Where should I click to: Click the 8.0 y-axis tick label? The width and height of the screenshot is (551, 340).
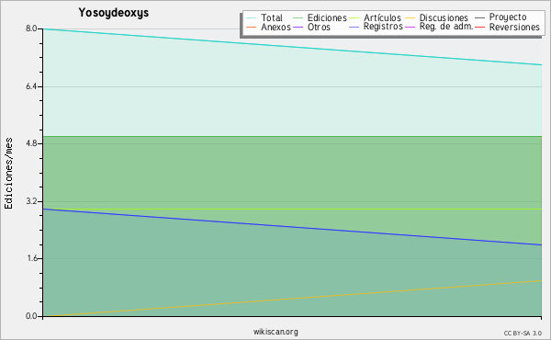pos(31,28)
